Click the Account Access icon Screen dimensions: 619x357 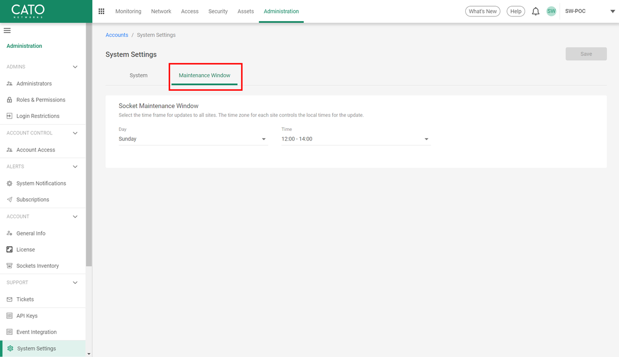point(9,150)
